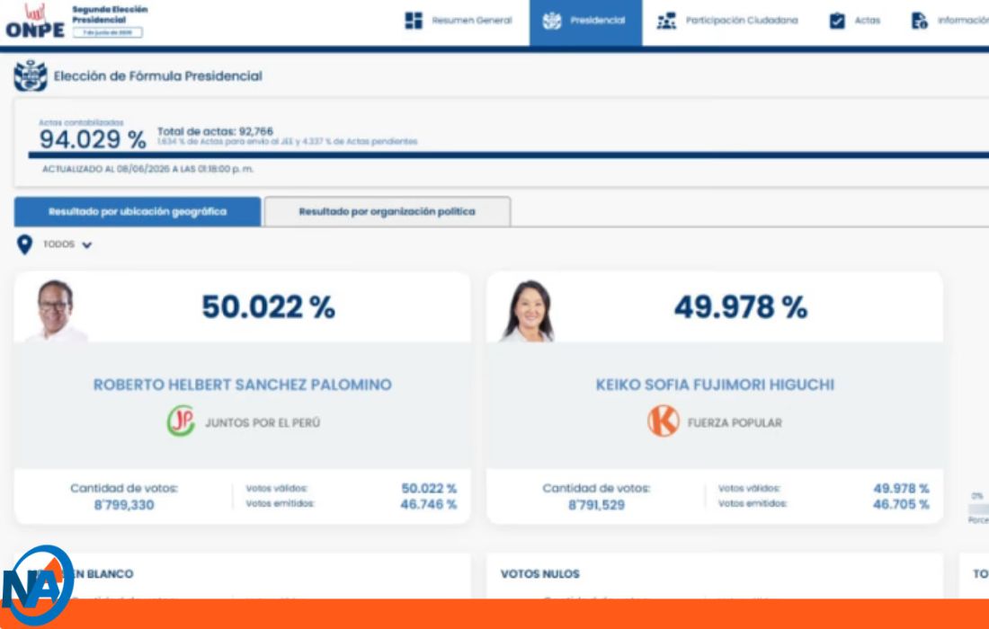The width and height of the screenshot is (989, 629).
Task: Click the ONPE logo
Action: (x=35, y=21)
